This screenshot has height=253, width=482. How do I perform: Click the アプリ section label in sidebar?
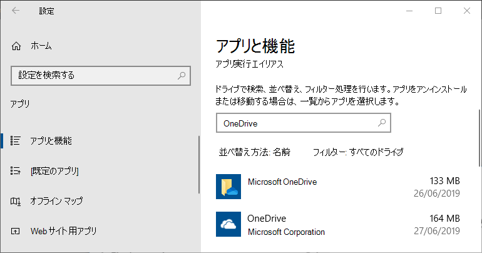[x=20, y=104]
